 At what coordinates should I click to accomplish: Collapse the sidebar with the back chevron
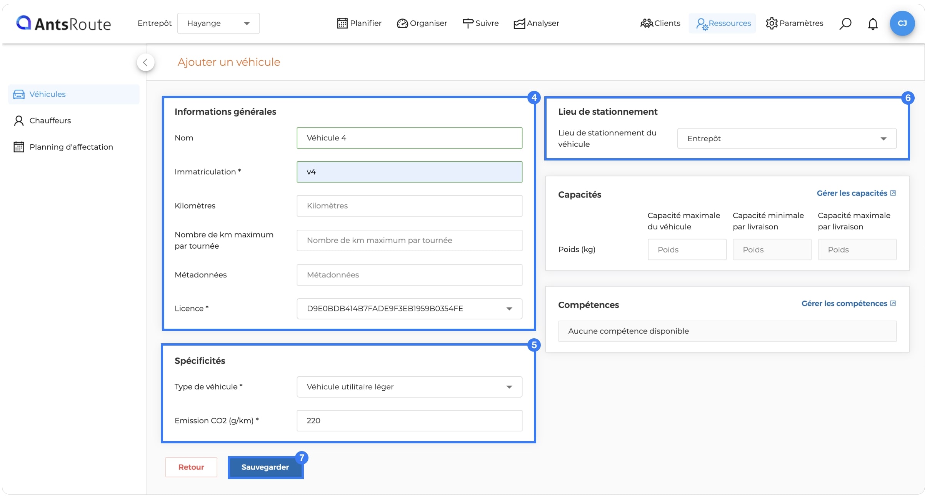145,62
